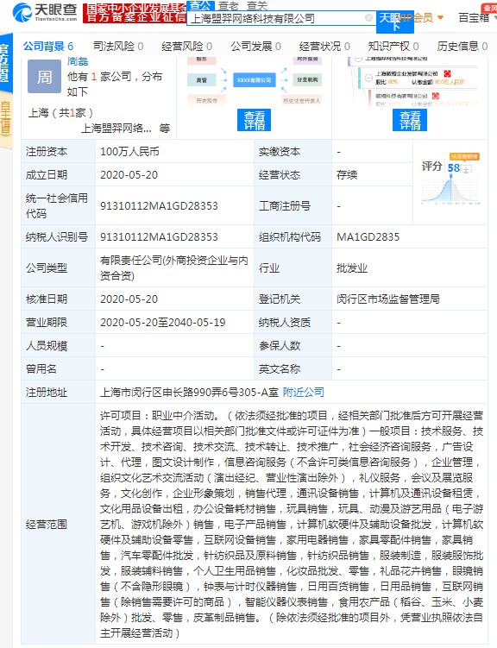Viewport: 497px width, 648px height.
Task: Click the 附近公司 link
Action: [303, 393]
